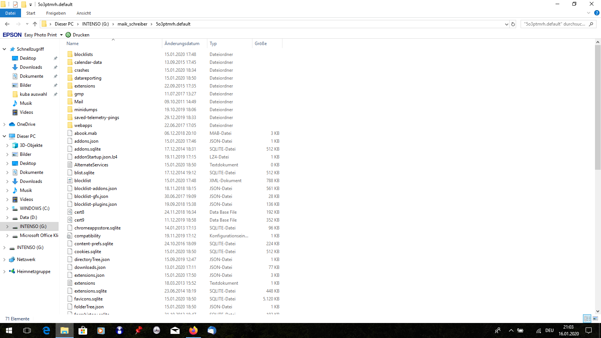Click the cert8 database file icon
The height and width of the screenshot is (338, 601).
[70, 212]
